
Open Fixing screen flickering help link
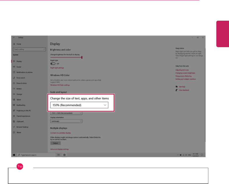pos(183,76)
